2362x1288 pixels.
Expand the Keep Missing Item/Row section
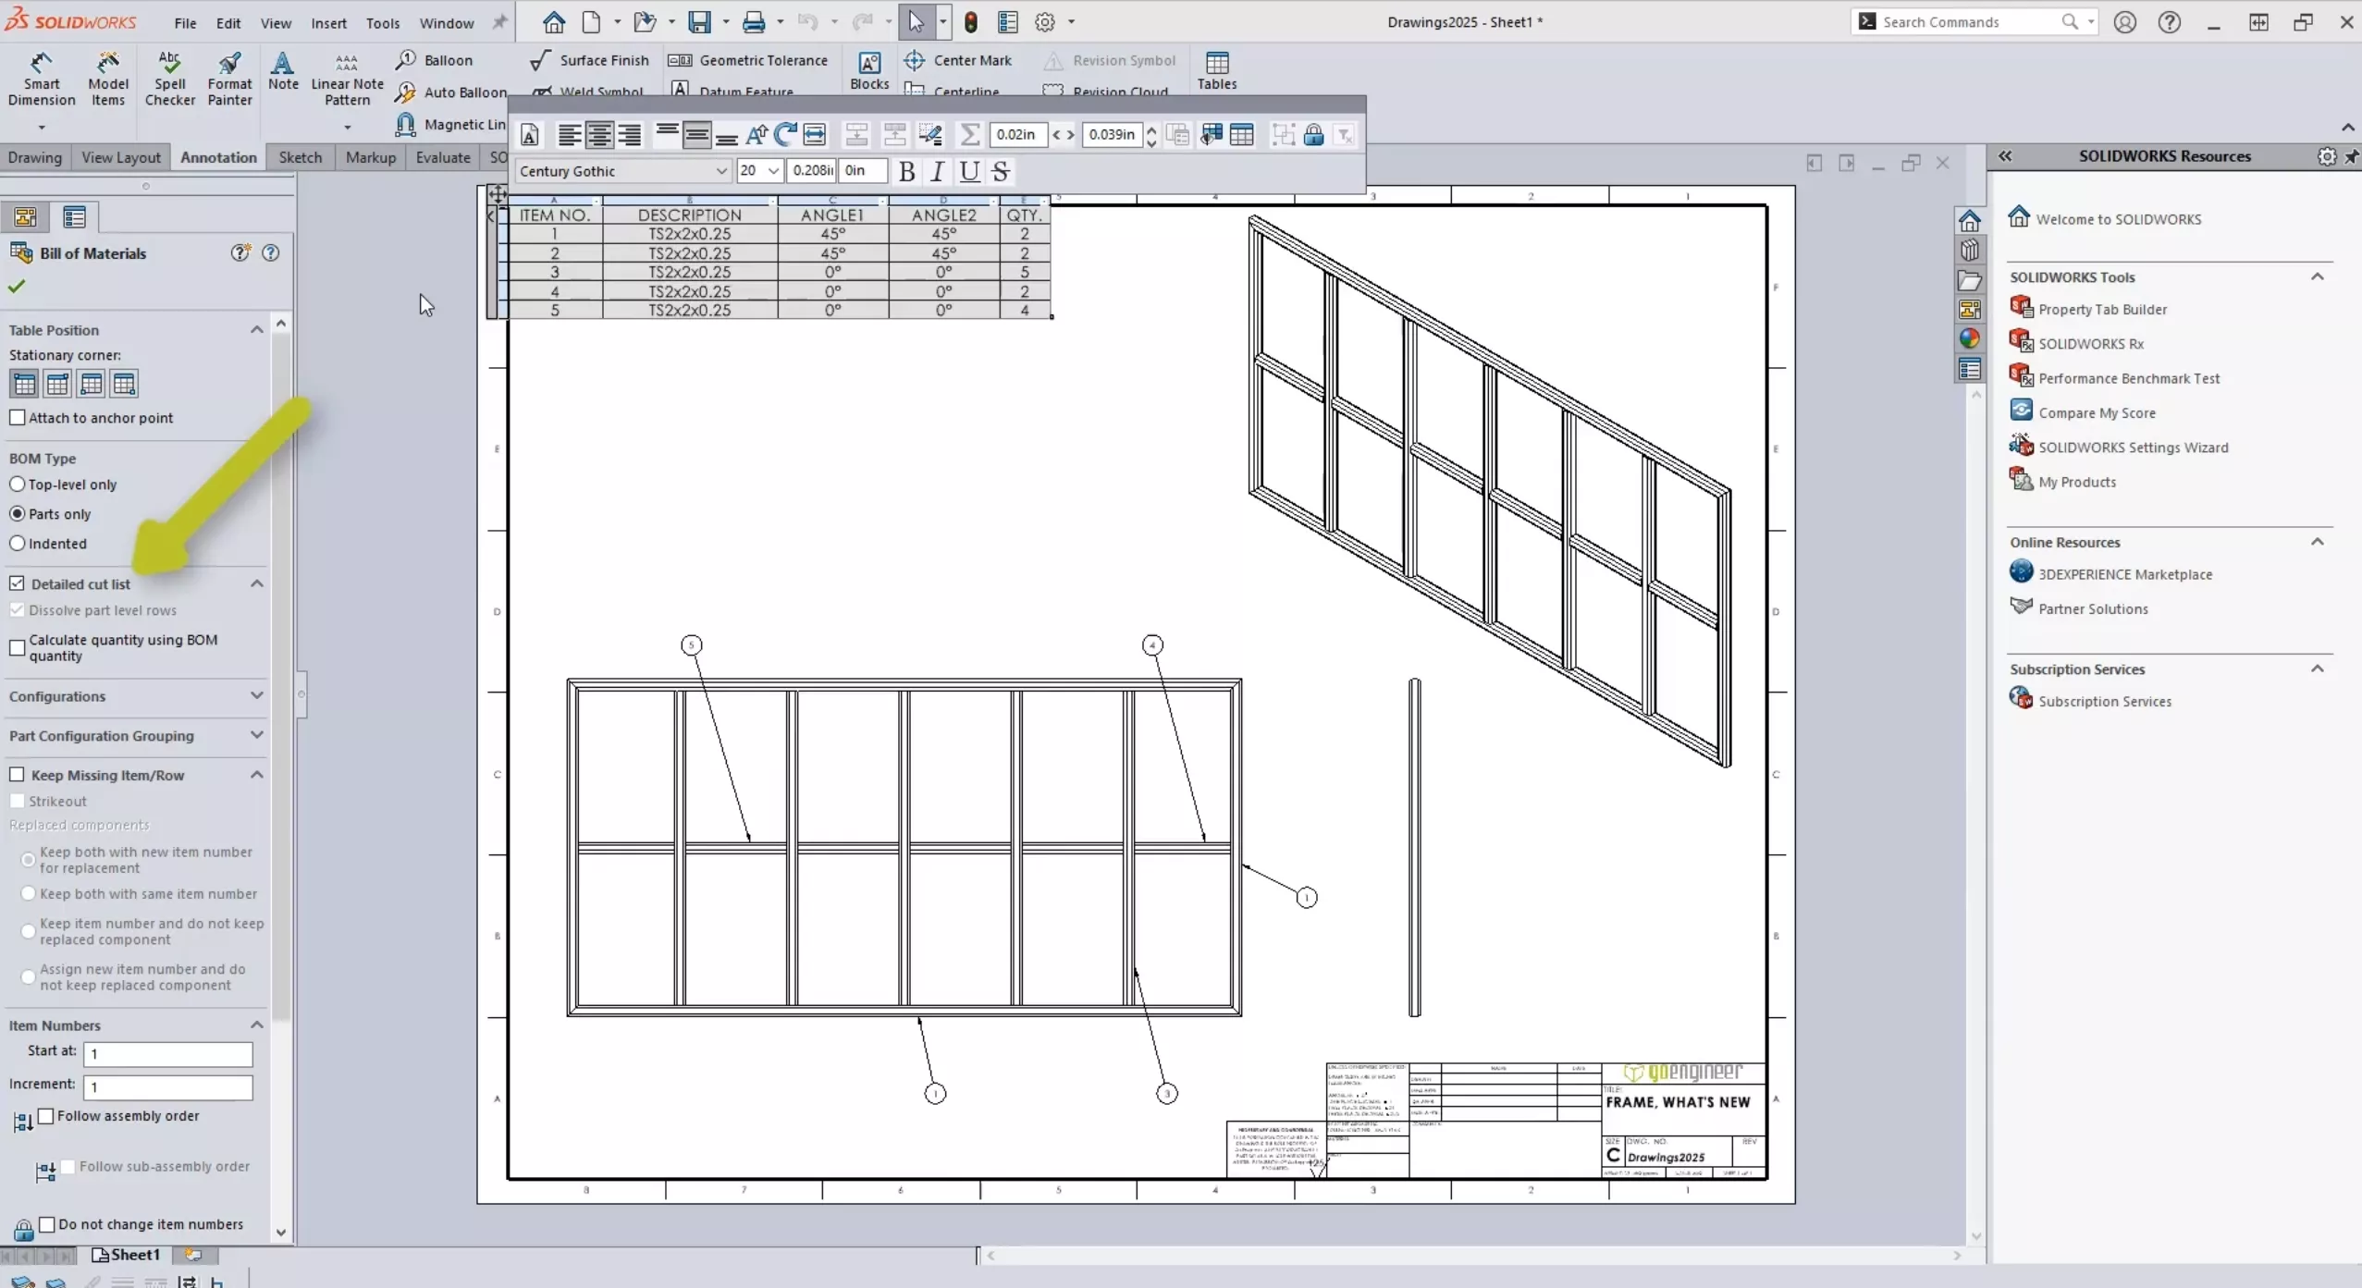click(257, 774)
